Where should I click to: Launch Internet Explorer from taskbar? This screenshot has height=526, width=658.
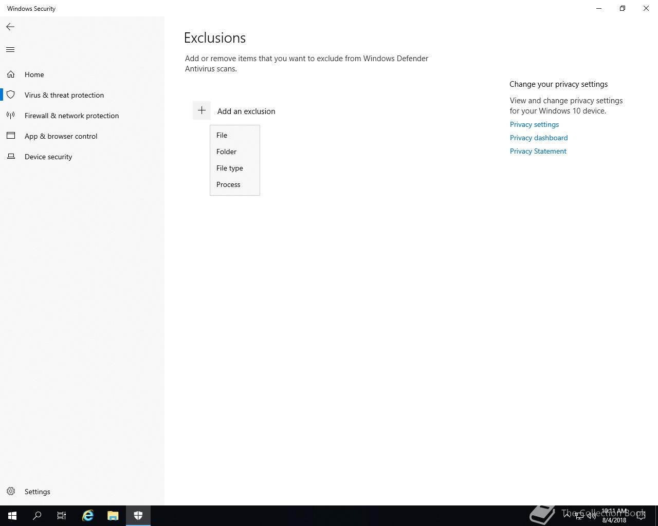pos(88,516)
